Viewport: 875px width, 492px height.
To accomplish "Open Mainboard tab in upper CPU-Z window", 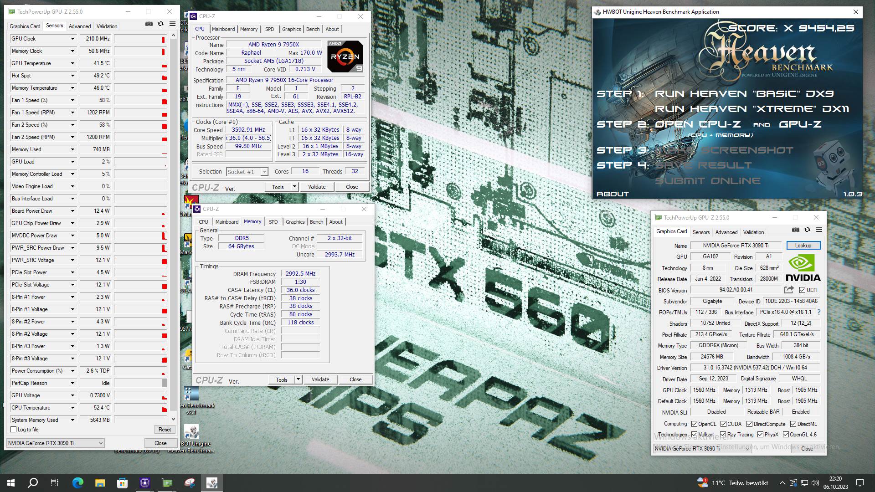I will click(223, 29).
